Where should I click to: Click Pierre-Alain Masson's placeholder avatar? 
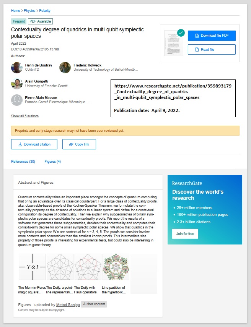point(17,100)
